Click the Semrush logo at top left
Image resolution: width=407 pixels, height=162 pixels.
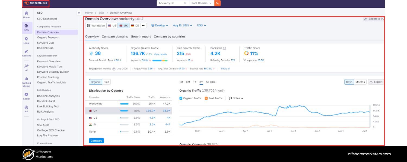[x=36, y=3]
